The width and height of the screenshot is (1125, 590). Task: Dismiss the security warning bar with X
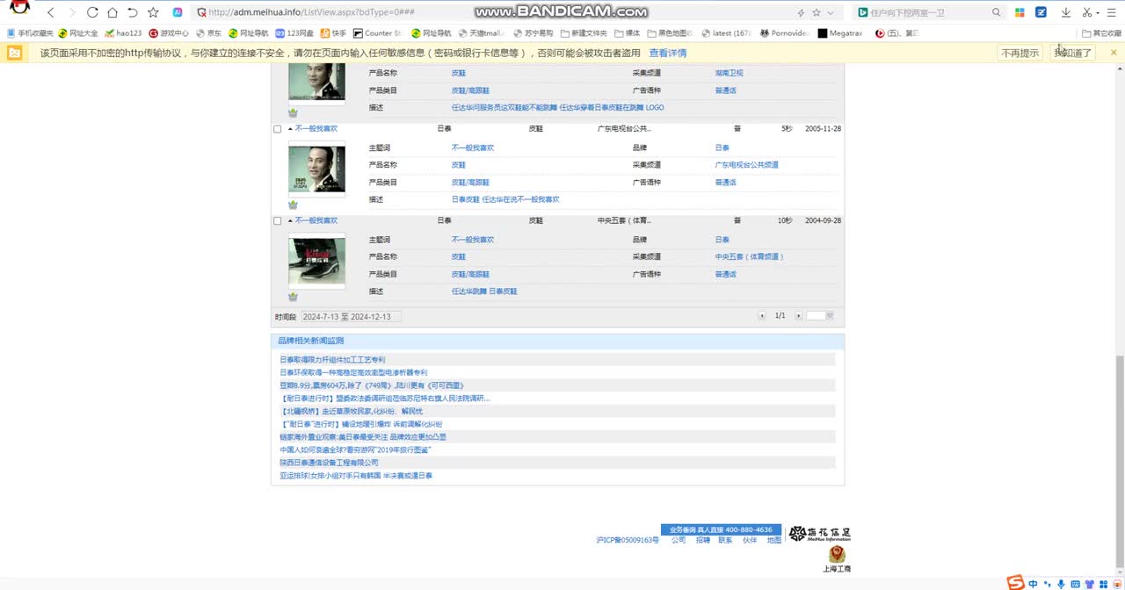(x=1114, y=53)
